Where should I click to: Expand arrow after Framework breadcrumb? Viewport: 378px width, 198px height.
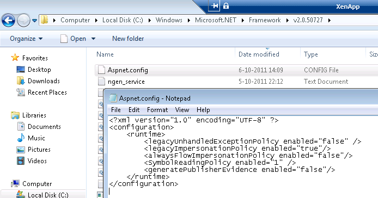[x=287, y=20]
